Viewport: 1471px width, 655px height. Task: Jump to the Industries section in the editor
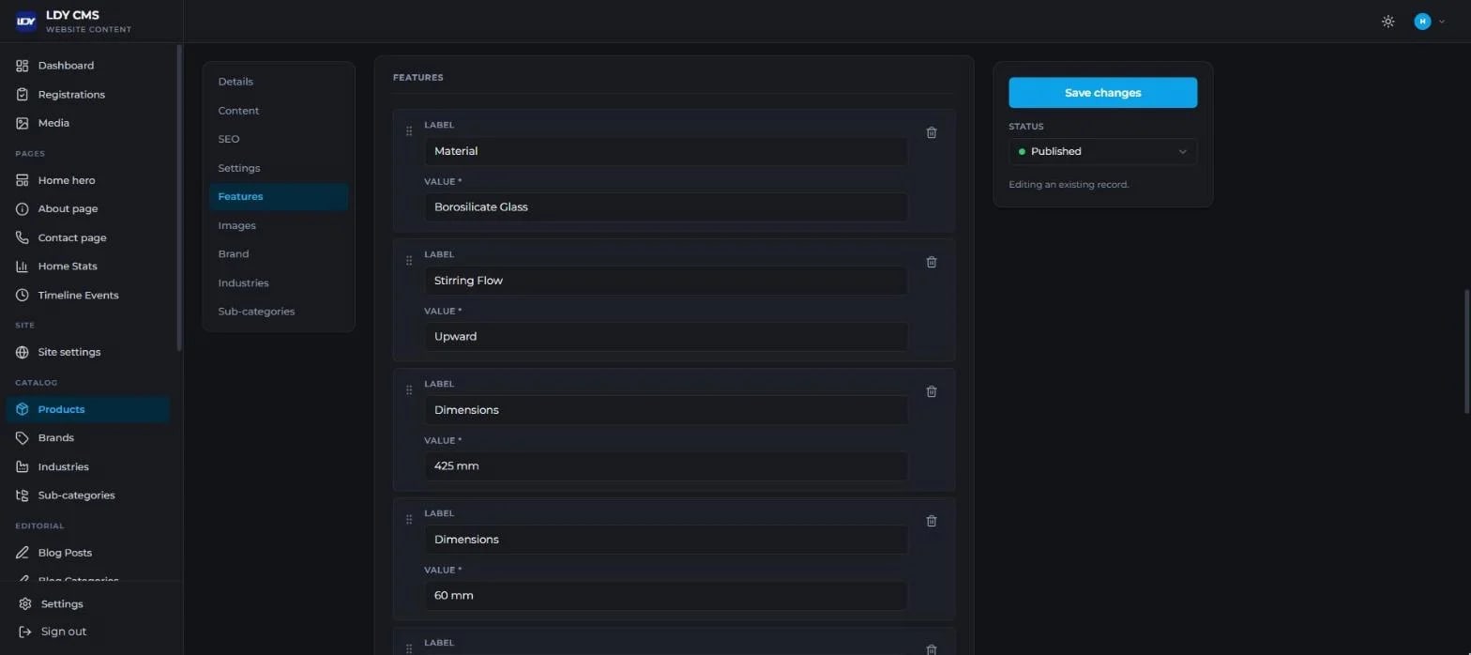click(279, 283)
